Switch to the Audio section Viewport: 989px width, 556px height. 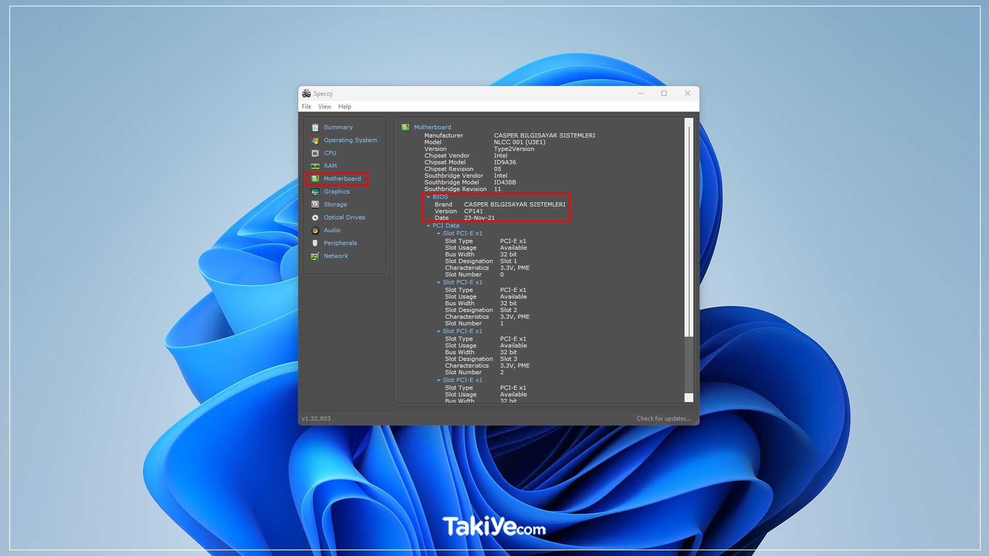pyautogui.click(x=332, y=230)
